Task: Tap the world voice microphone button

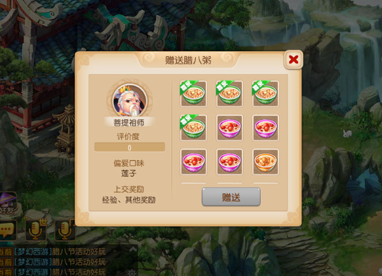Action: pyautogui.click(x=36, y=230)
